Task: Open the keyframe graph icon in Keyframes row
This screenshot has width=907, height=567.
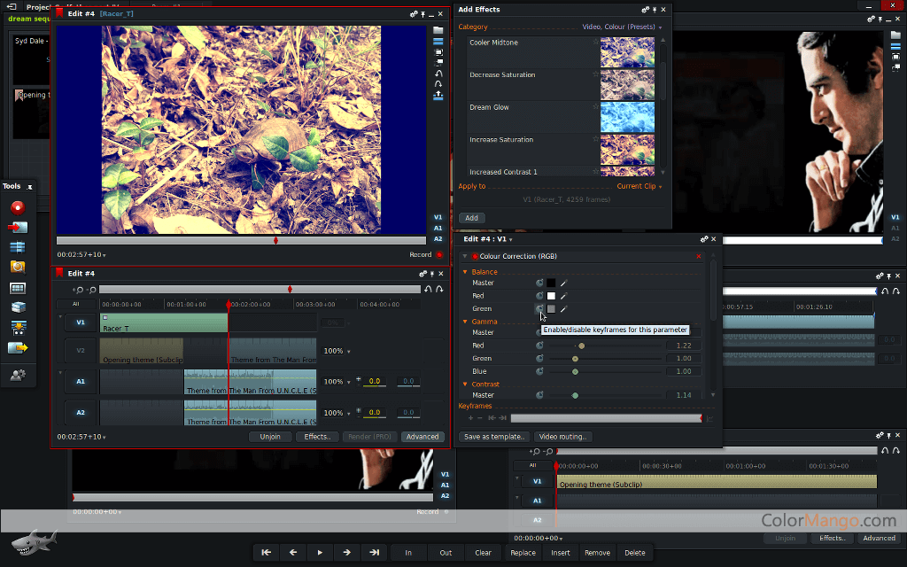Action: pyautogui.click(x=709, y=418)
